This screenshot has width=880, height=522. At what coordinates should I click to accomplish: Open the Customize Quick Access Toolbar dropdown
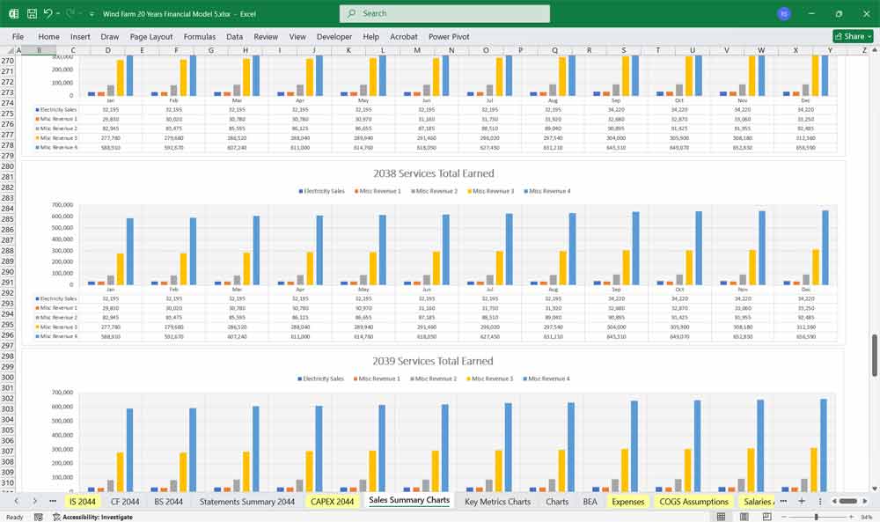click(92, 13)
